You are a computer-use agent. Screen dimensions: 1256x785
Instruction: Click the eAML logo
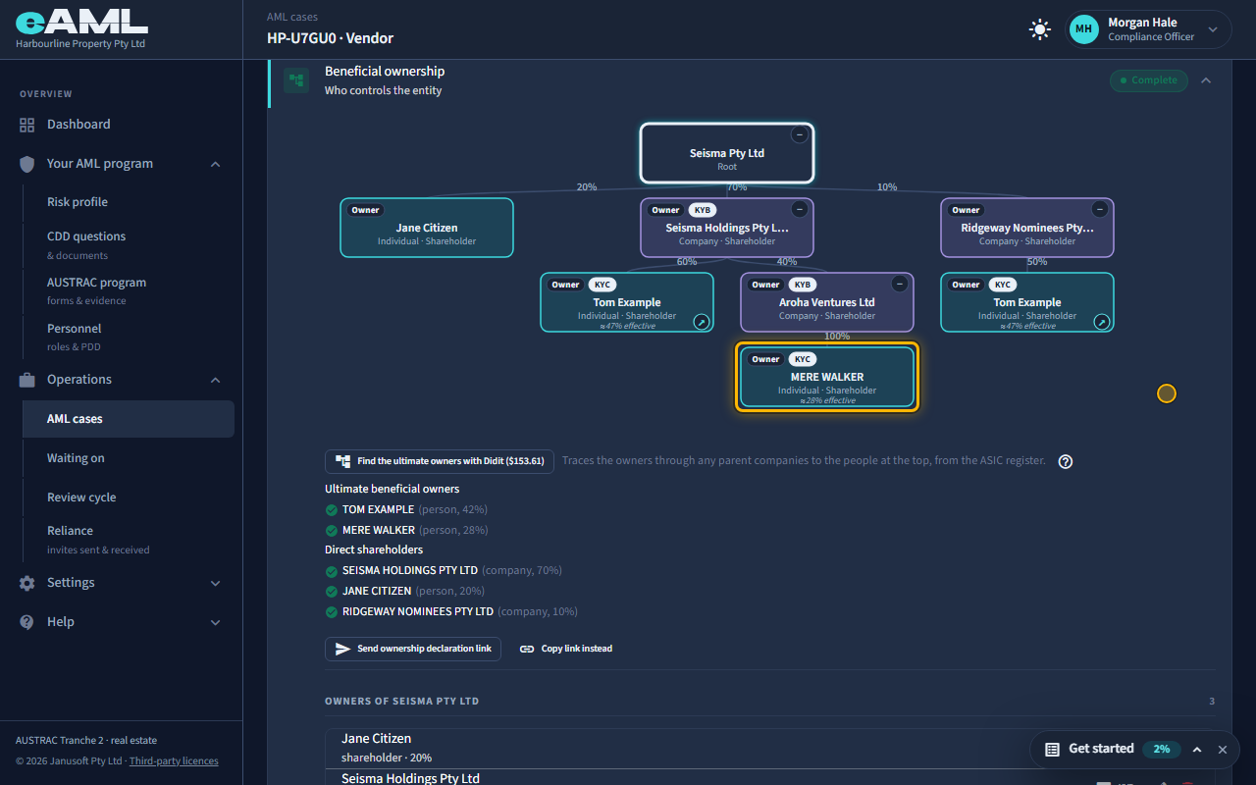81,22
